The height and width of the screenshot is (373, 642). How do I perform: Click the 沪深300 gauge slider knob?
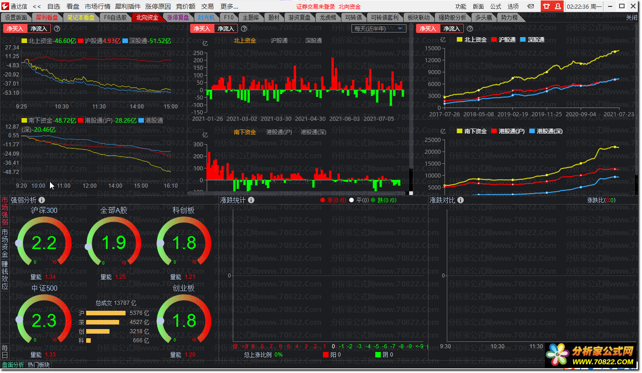pos(19,243)
